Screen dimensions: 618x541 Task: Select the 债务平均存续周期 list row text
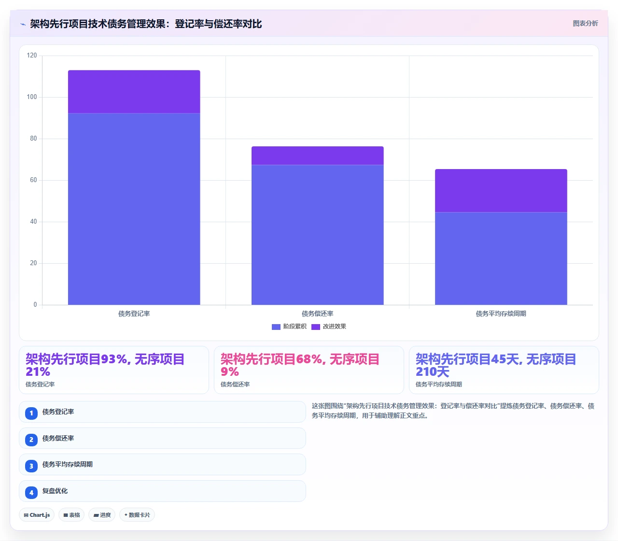[x=68, y=465]
